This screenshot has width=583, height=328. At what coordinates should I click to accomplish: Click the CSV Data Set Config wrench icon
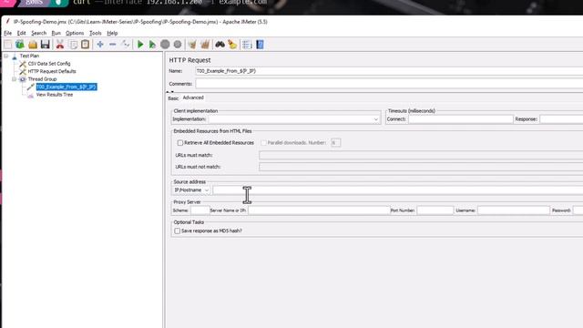[23, 64]
